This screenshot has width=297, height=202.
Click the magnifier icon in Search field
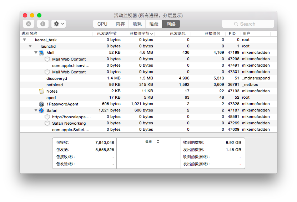point(236,24)
